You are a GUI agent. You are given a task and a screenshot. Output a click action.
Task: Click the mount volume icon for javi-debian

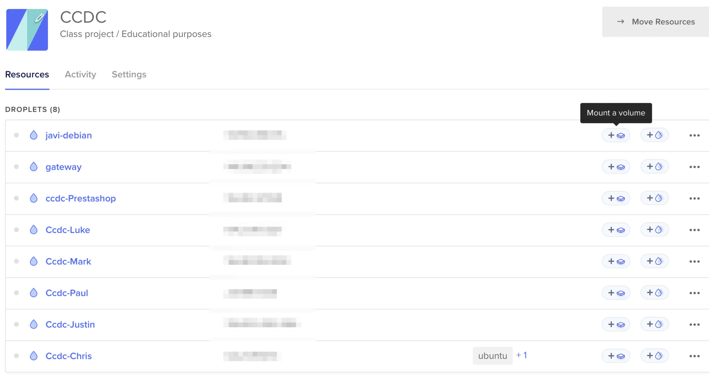click(616, 135)
